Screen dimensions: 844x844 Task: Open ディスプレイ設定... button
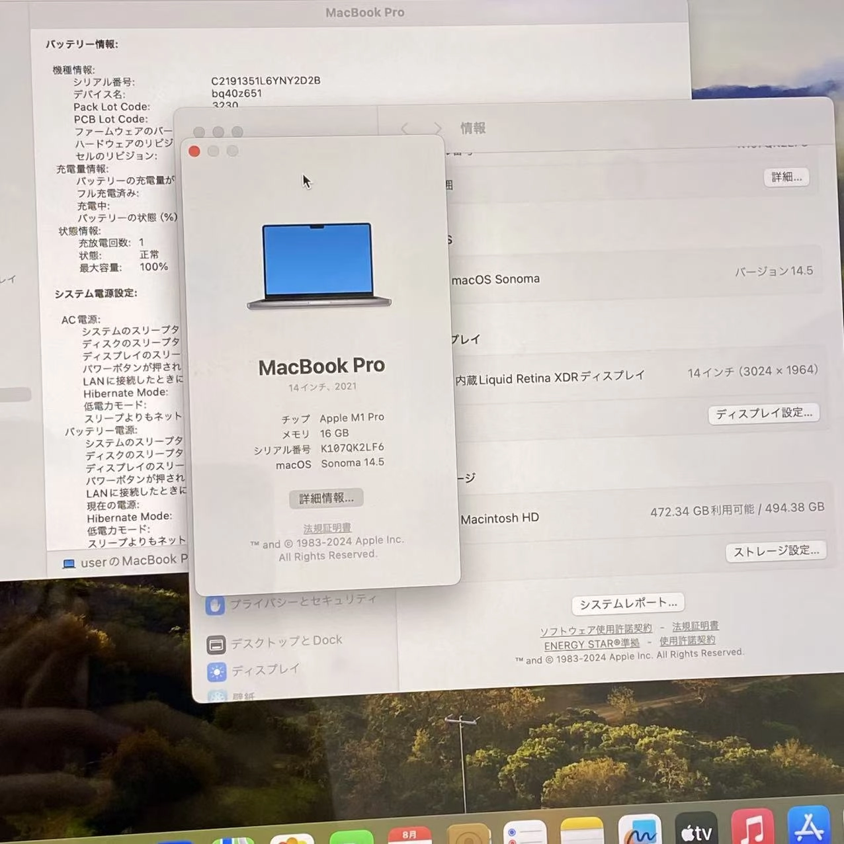point(764,413)
